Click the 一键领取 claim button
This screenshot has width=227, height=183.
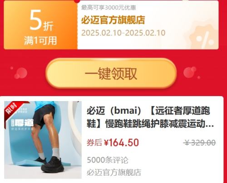[111, 73]
